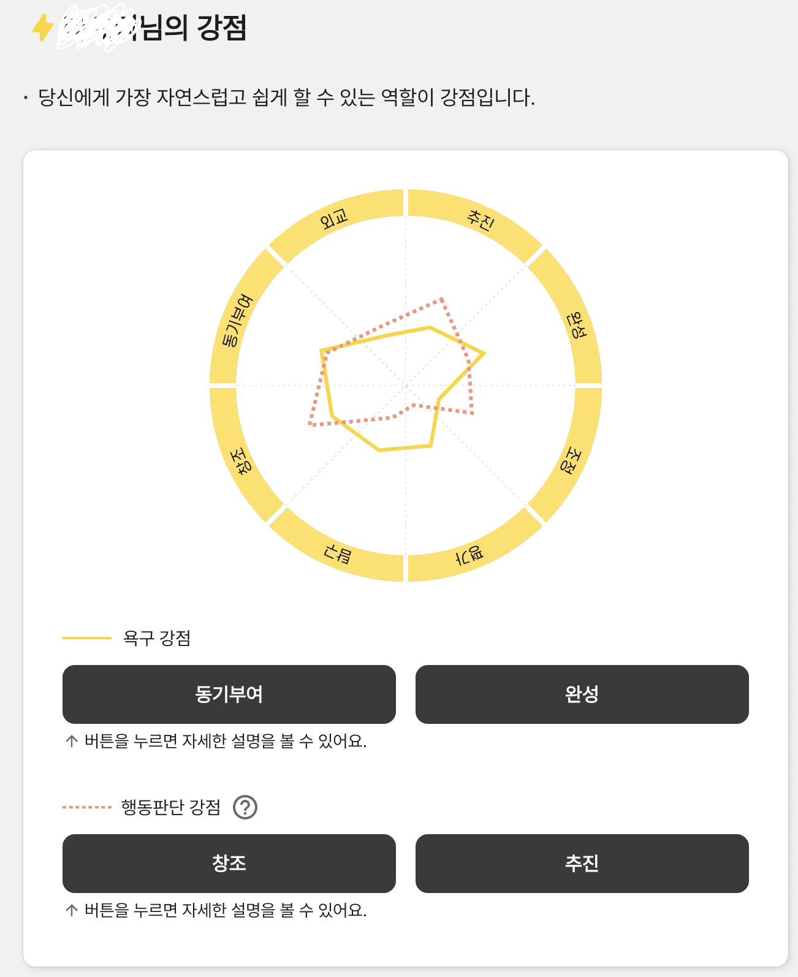The width and height of the screenshot is (798, 977).
Task: Click the 탐구 segment on chart ring
Action: pos(338,553)
